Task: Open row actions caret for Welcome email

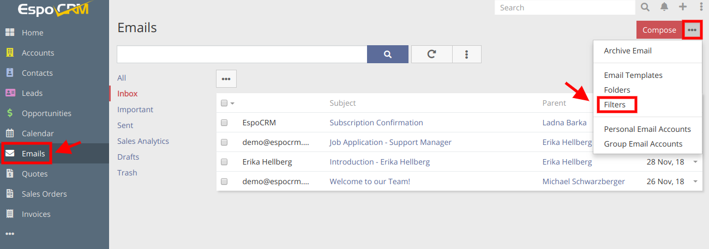Action: coord(695,181)
